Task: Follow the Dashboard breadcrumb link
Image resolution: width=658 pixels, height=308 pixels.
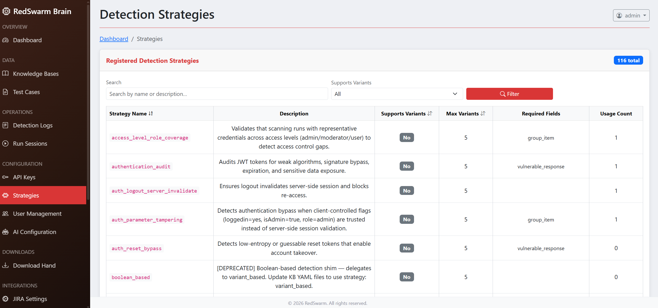Action: (x=114, y=39)
